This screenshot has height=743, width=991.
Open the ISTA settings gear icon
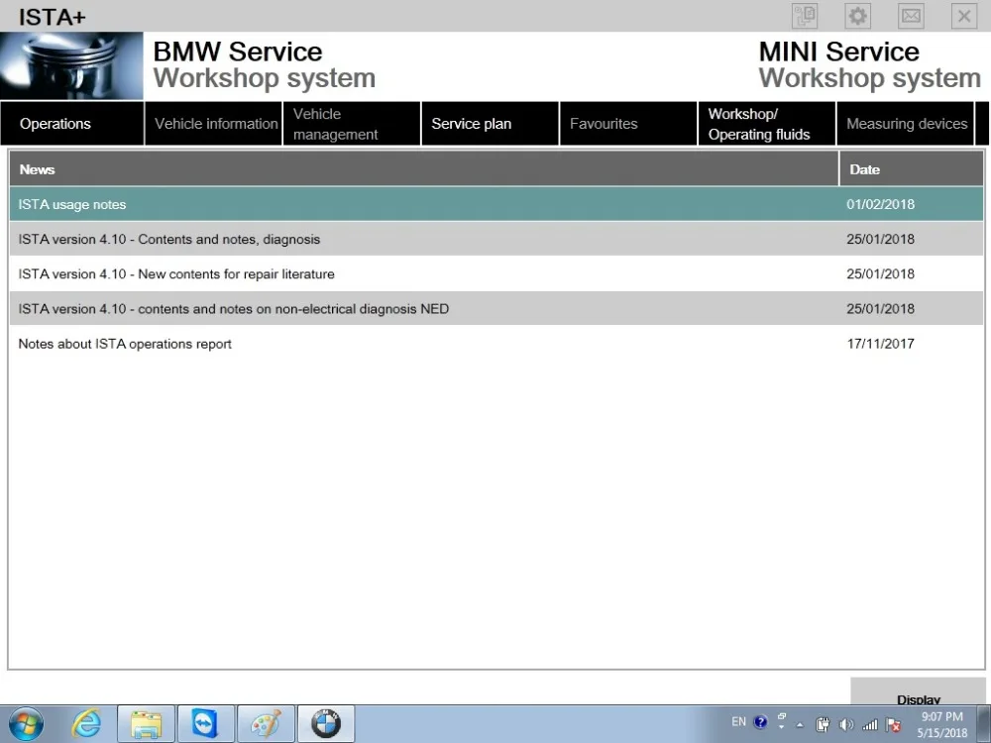pos(857,16)
